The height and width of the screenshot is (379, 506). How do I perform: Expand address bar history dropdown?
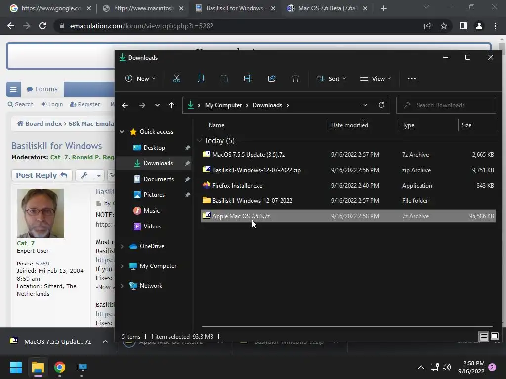(365, 105)
